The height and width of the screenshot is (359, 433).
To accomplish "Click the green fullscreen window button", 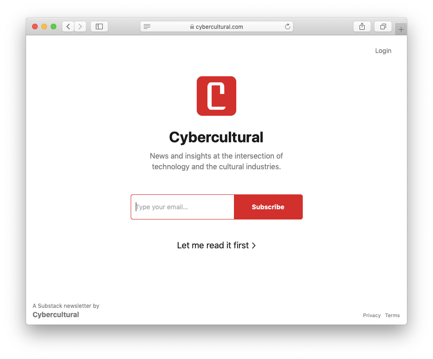I will 53,27.
